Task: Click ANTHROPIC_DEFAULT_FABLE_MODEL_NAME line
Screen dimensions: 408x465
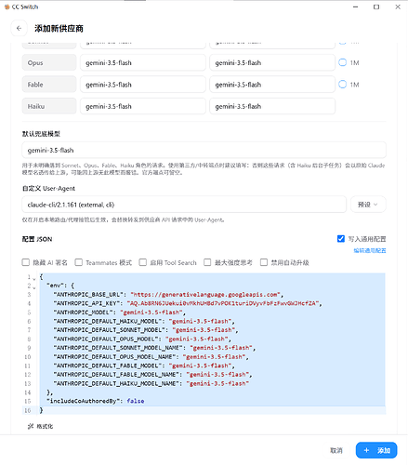Action: [x=152, y=375]
